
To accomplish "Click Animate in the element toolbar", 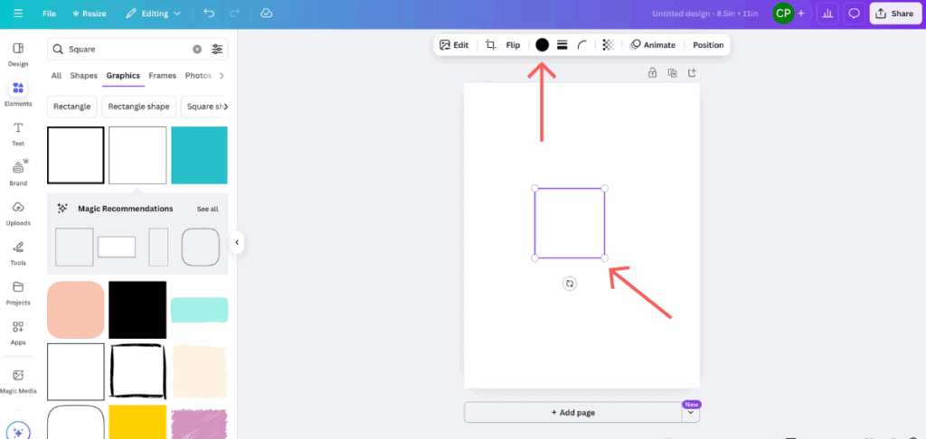I will pos(653,45).
